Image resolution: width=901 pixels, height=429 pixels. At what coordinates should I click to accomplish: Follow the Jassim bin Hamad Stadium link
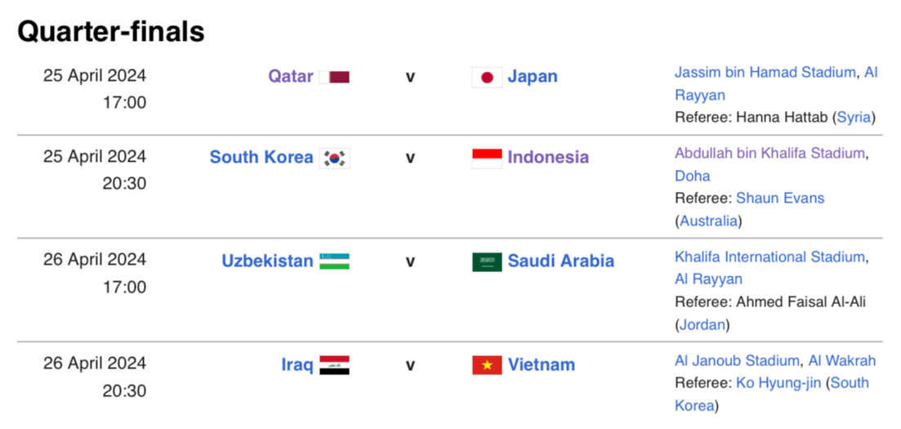pyautogui.click(x=765, y=73)
